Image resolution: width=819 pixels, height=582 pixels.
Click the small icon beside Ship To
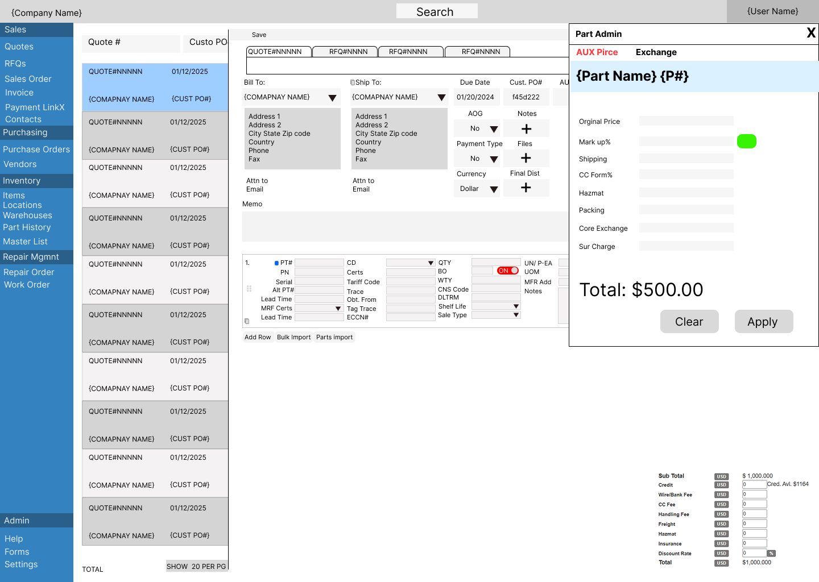[353, 82]
